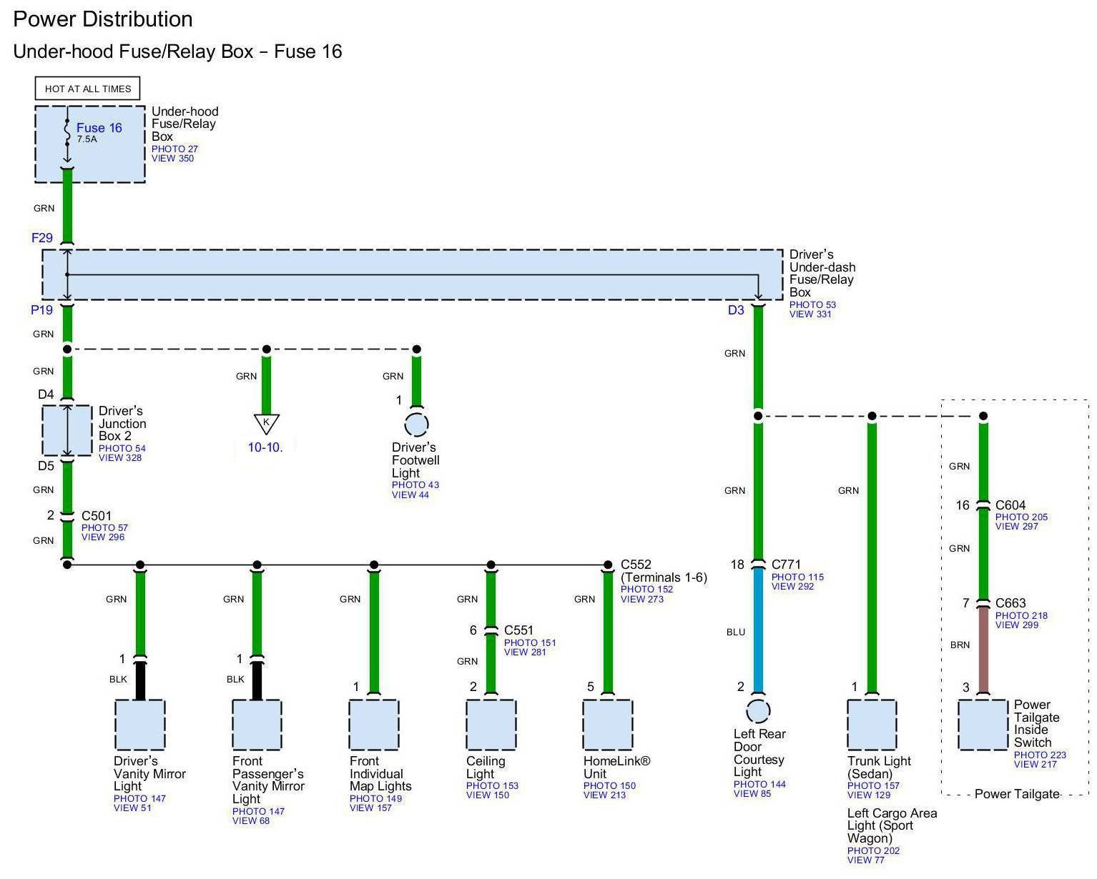Follow the 10-10 page reference link
1097x879 pixels.
click(x=265, y=447)
